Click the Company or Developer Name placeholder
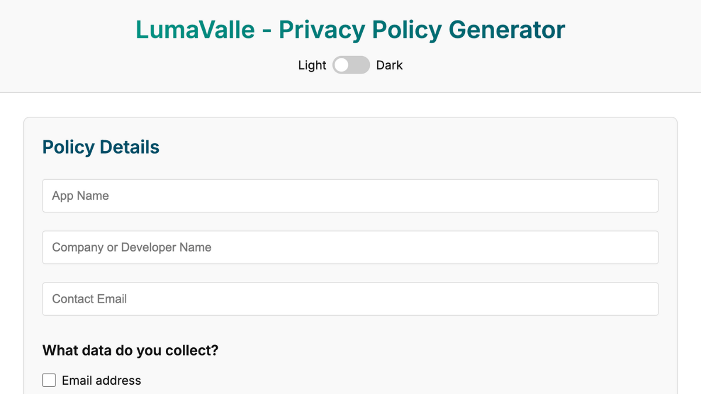Screen dimensions: 701x394 click(131, 247)
